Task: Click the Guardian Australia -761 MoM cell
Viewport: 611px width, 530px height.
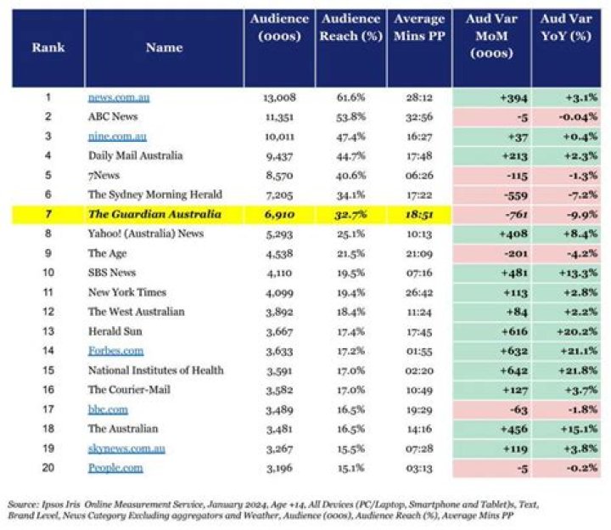Action: click(492, 215)
